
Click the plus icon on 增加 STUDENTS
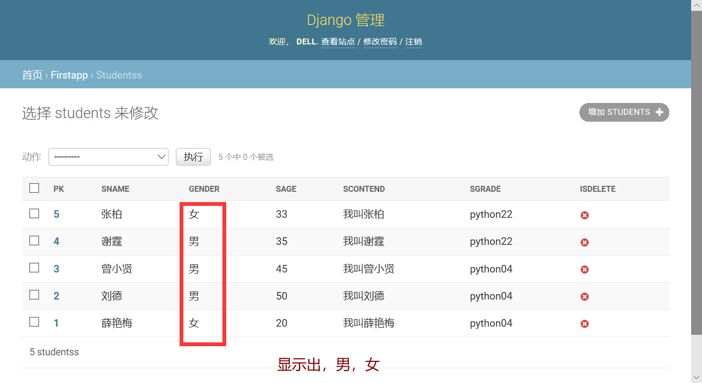[659, 112]
